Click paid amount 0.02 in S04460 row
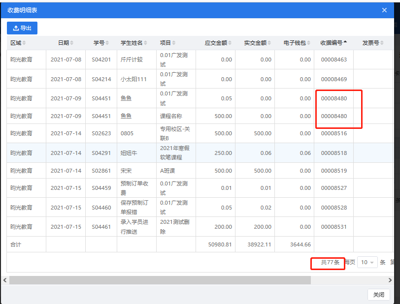Viewport: 400px width, 304px height. [x=266, y=208]
